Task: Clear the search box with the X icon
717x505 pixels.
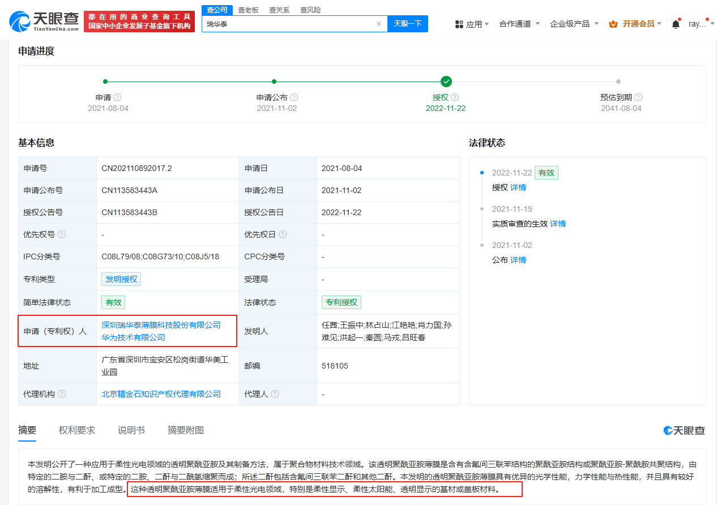Action: (x=379, y=24)
